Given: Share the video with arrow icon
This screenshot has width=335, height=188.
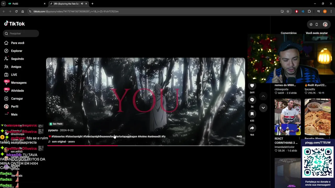Looking at the screenshot, I should [x=252, y=128].
